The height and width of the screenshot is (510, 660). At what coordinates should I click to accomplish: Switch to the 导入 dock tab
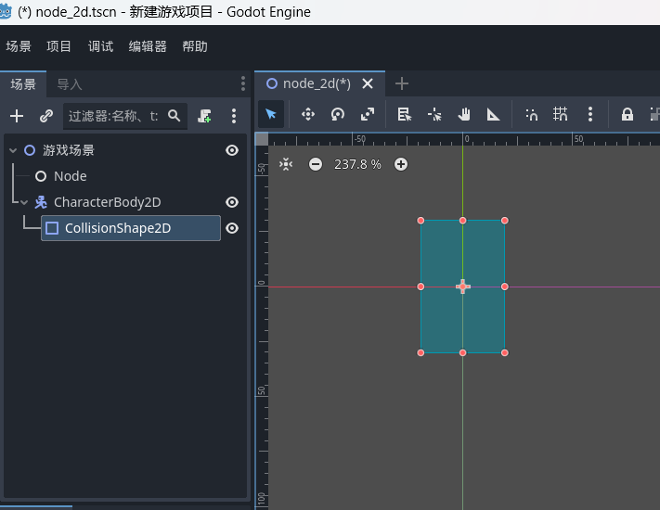[70, 84]
